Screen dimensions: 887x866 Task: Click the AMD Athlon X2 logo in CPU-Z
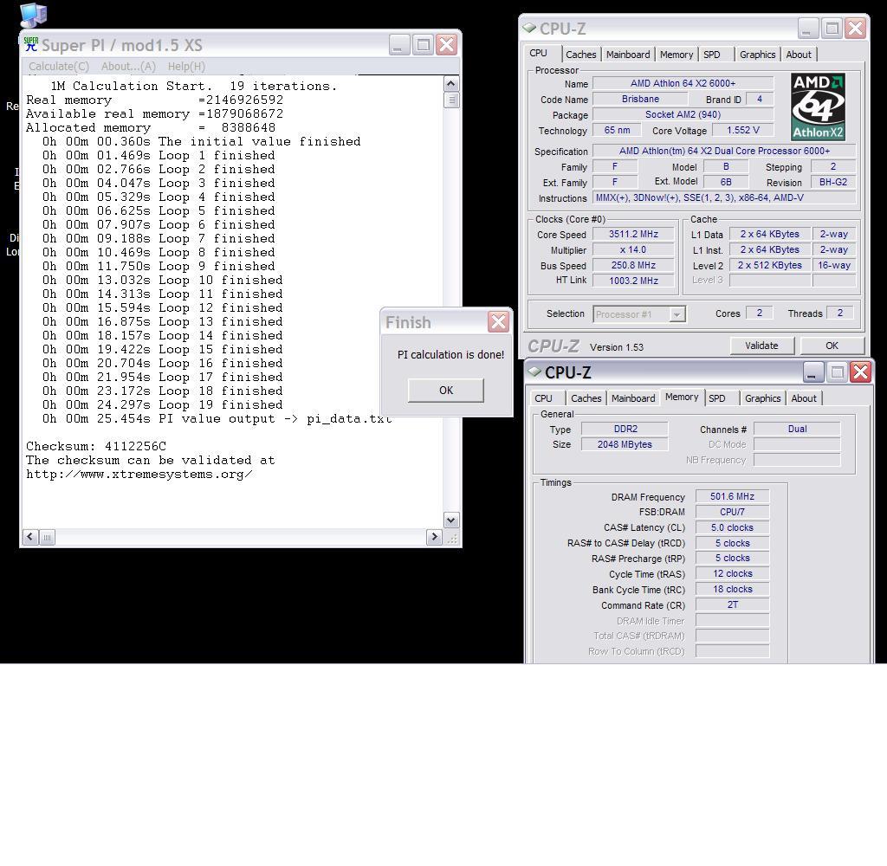click(x=818, y=107)
